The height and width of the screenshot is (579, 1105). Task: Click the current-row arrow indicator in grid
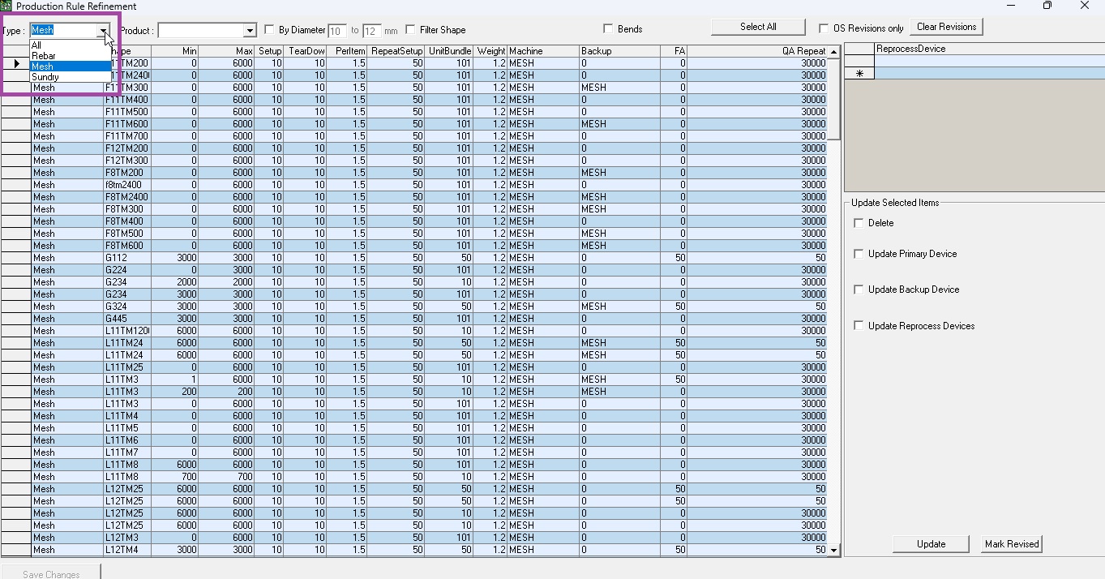(16, 63)
